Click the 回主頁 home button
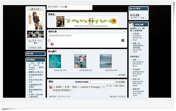 [x=35, y=9]
